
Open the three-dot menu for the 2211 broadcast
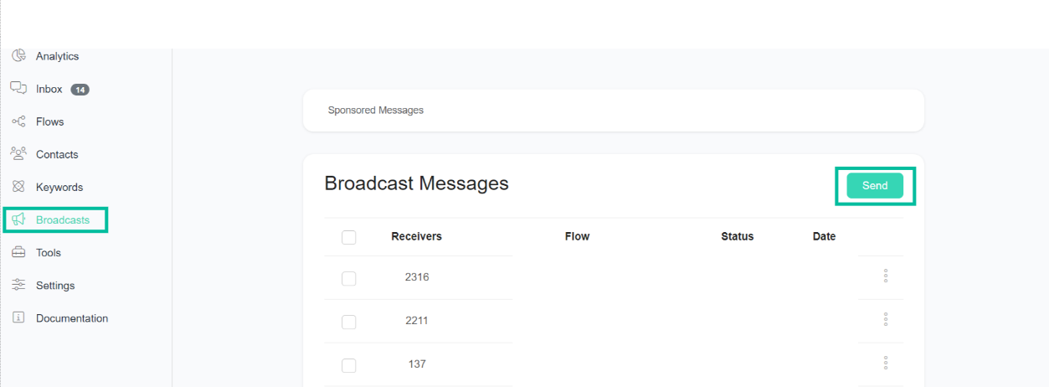885,320
